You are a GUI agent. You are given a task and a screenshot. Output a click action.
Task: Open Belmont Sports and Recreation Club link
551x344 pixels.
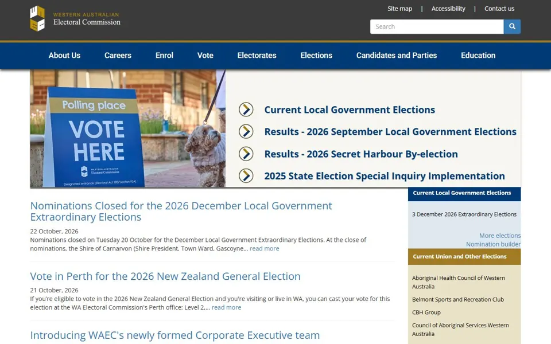(x=458, y=299)
